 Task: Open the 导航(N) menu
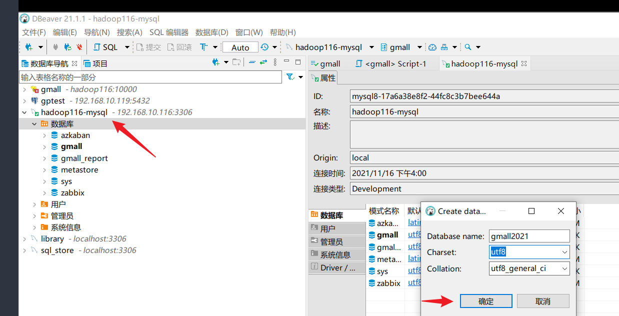point(97,32)
